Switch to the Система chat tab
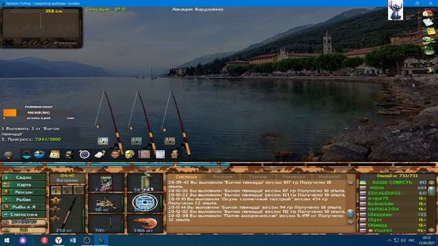Image resolution: width=438 pixels, height=246 pixels. click(x=186, y=176)
